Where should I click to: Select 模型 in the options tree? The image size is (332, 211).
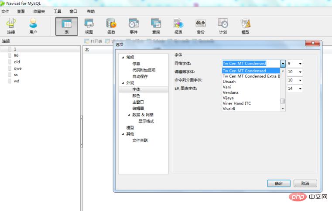(130, 128)
